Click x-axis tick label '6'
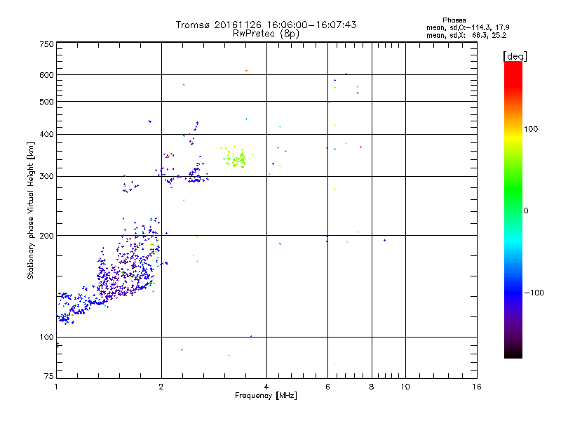This screenshot has height=421, width=561. tap(327, 387)
